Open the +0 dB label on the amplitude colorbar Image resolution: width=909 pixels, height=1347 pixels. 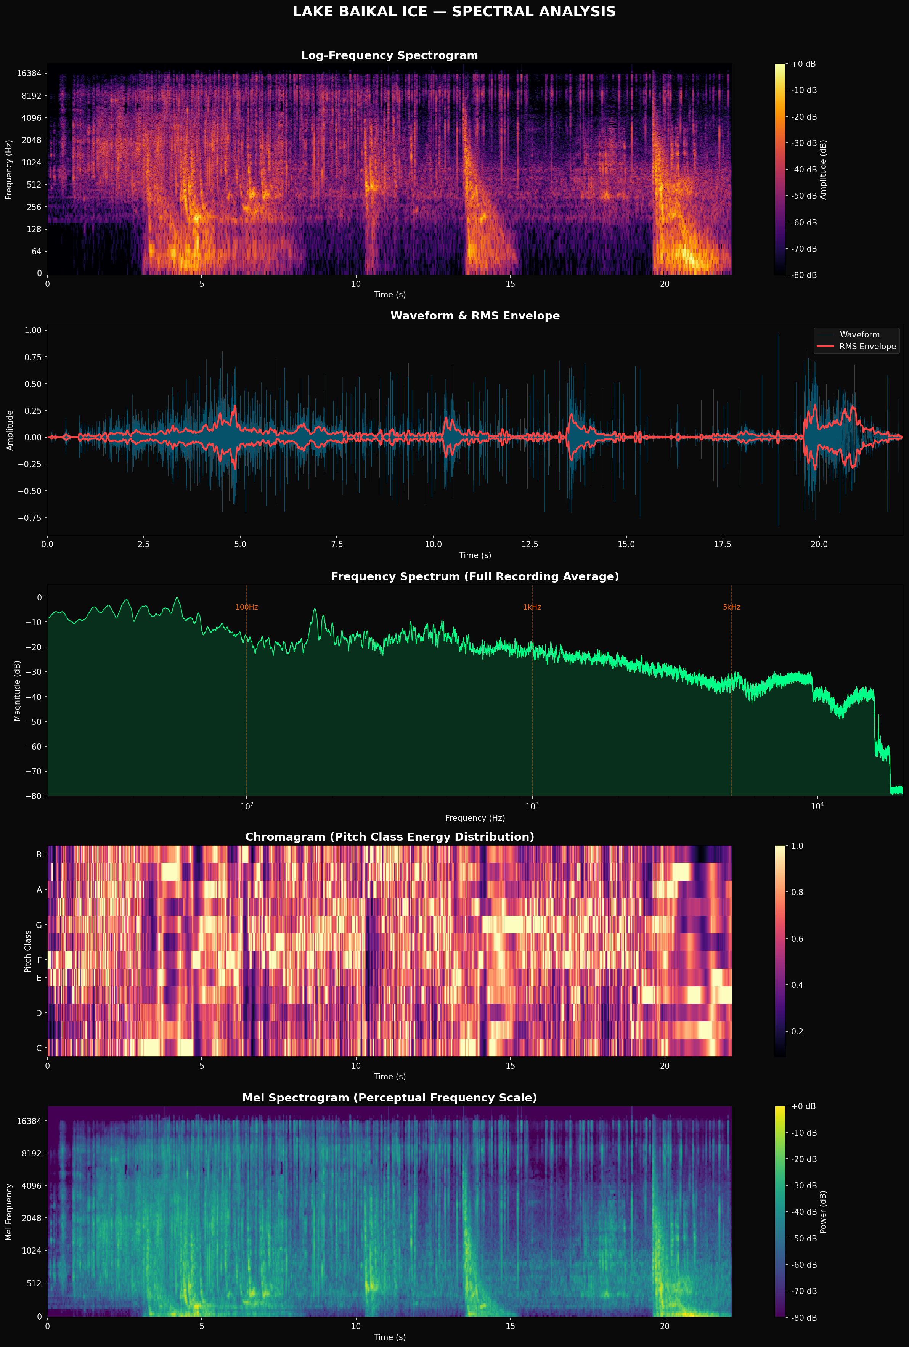click(803, 64)
